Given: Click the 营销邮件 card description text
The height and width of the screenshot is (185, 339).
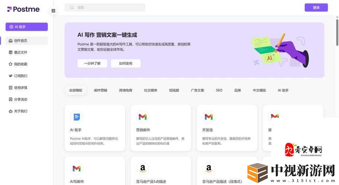Looking at the screenshot, I should pyautogui.click(x=160, y=141).
